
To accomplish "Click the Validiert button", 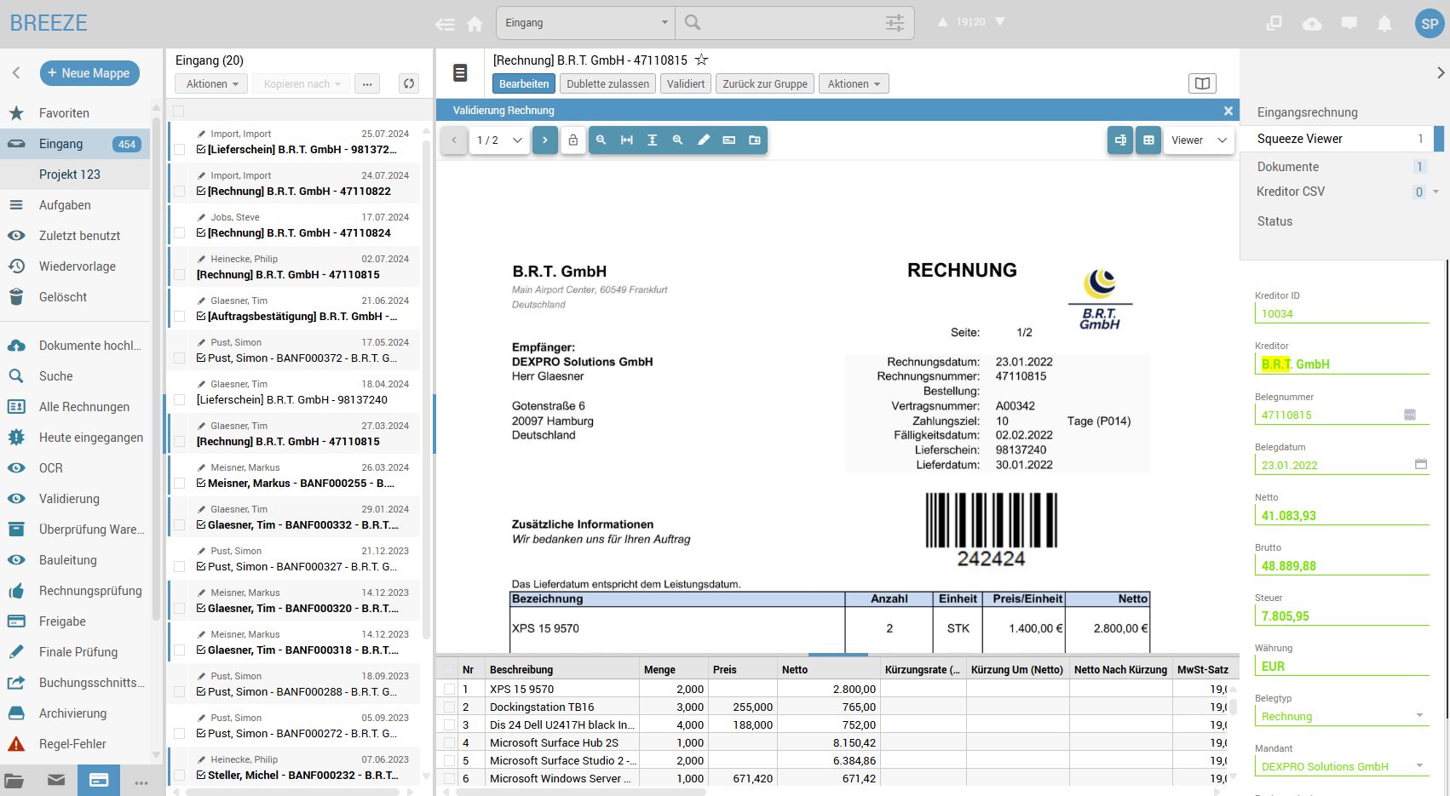I will 686,83.
